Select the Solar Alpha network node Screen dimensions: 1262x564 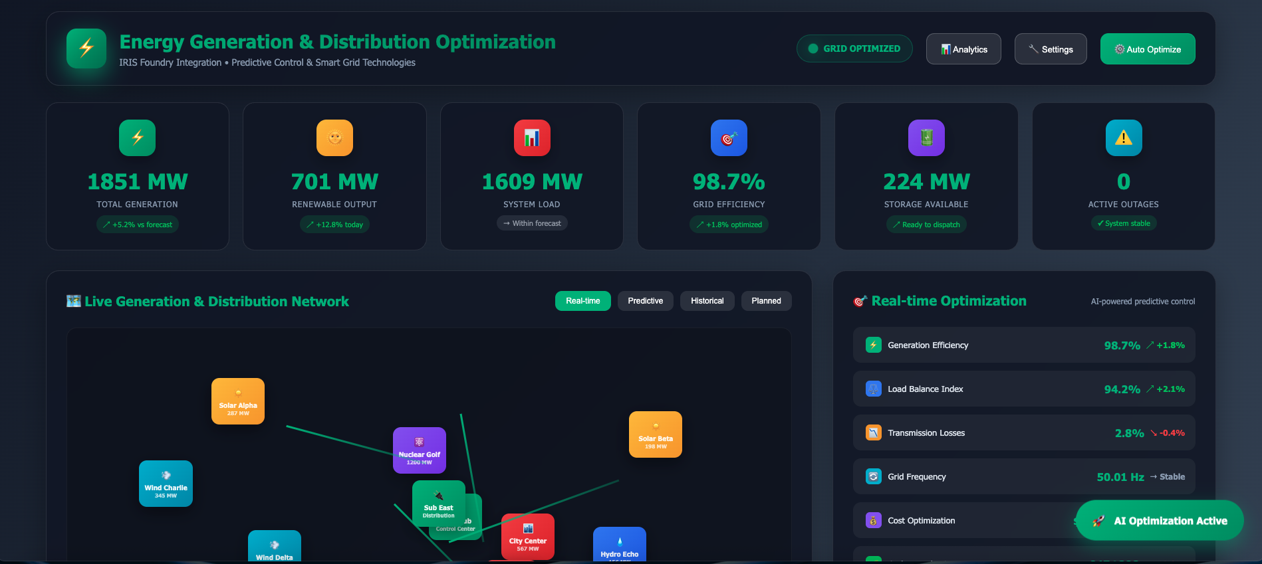click(238, 401)
